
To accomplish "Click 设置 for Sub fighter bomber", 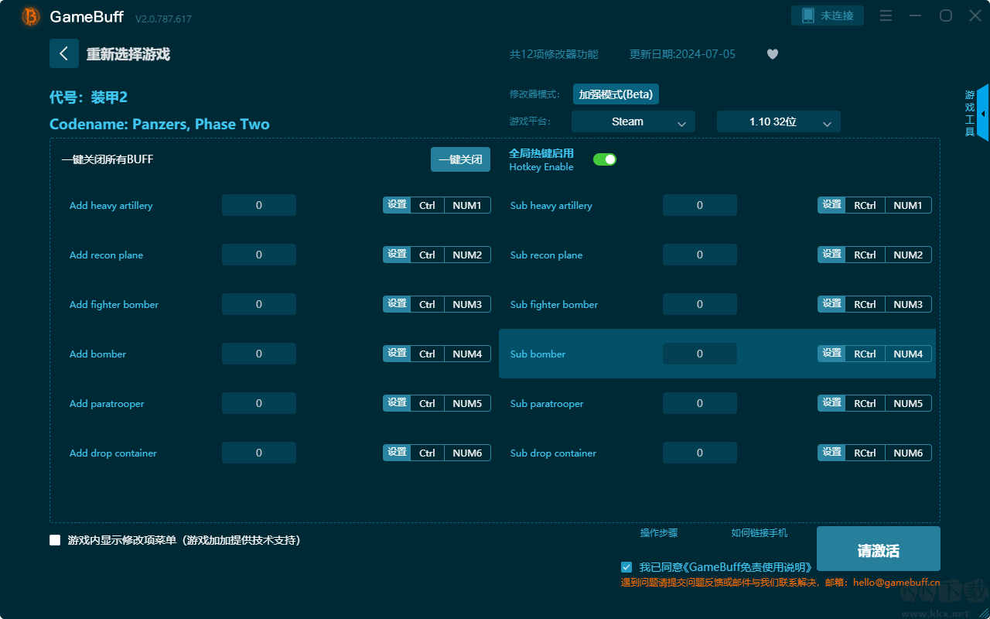I will point(831,304).
